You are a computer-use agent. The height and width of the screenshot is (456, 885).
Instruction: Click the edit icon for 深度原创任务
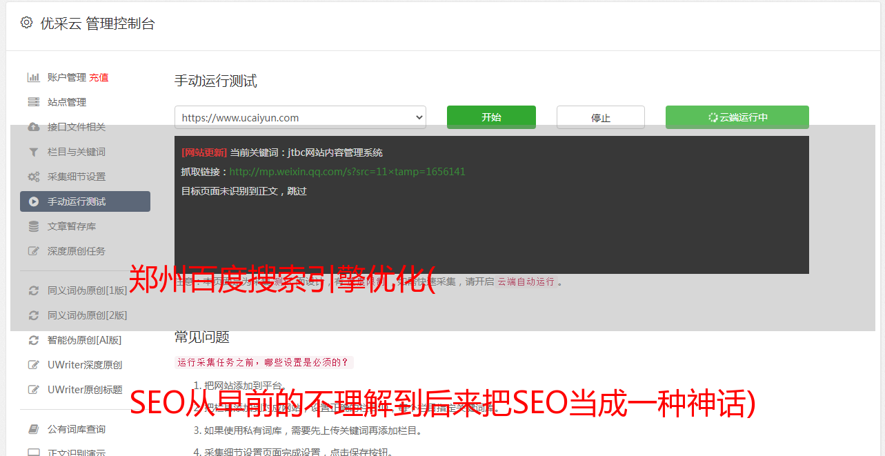click(33, 251)
